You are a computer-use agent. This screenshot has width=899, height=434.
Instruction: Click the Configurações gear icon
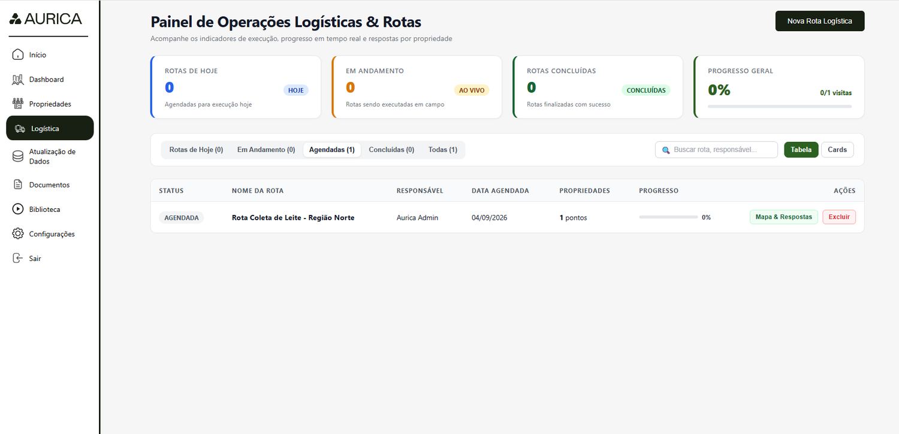point(18,233)
